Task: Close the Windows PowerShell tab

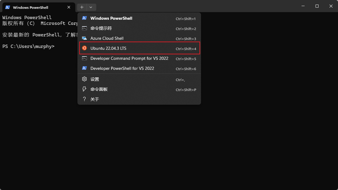Action: pyautogui.click(x=69, y=7)
